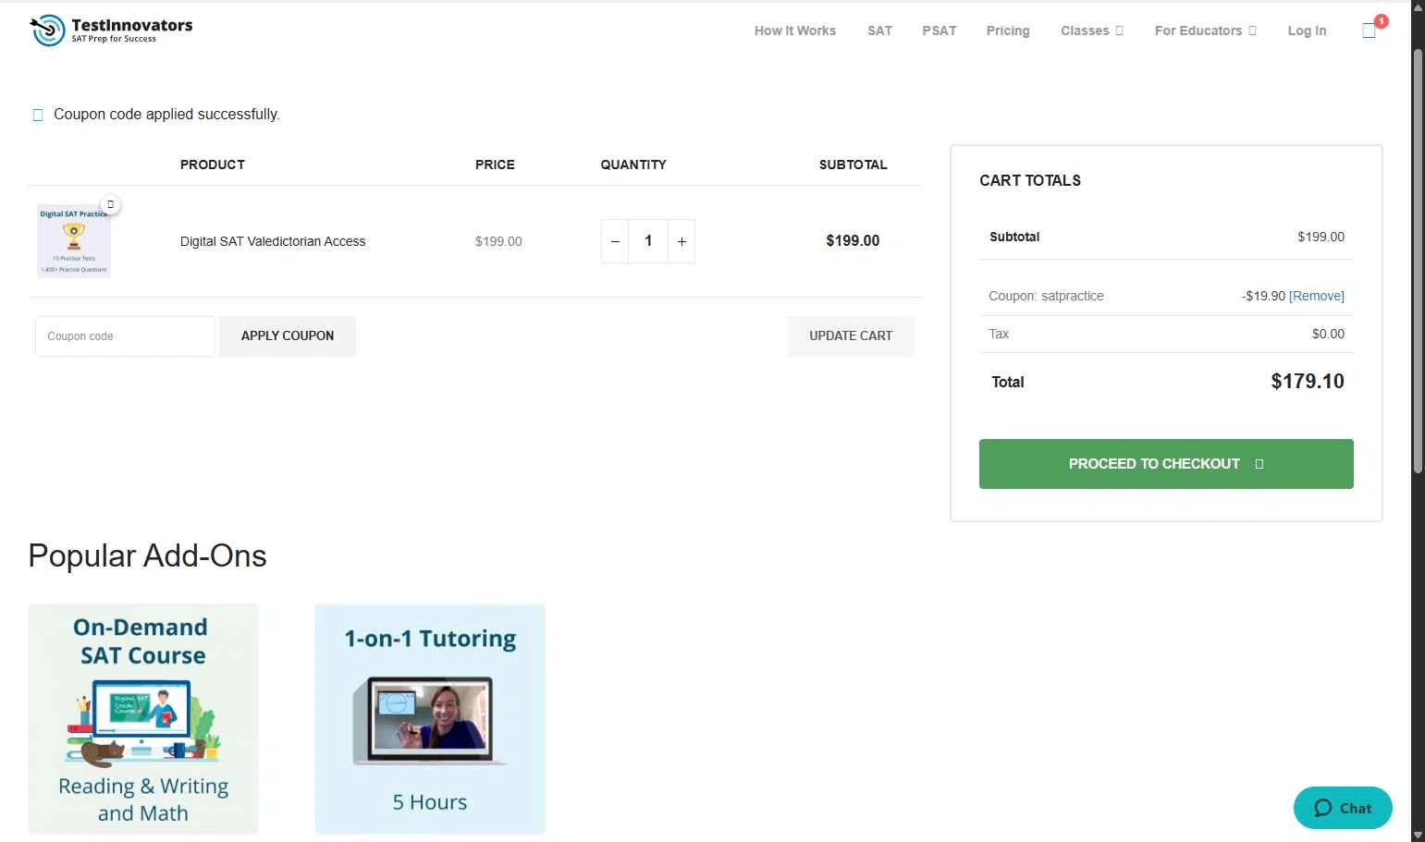
Task: Open the shopping cart icon in header
Action: click(1370, 31)
